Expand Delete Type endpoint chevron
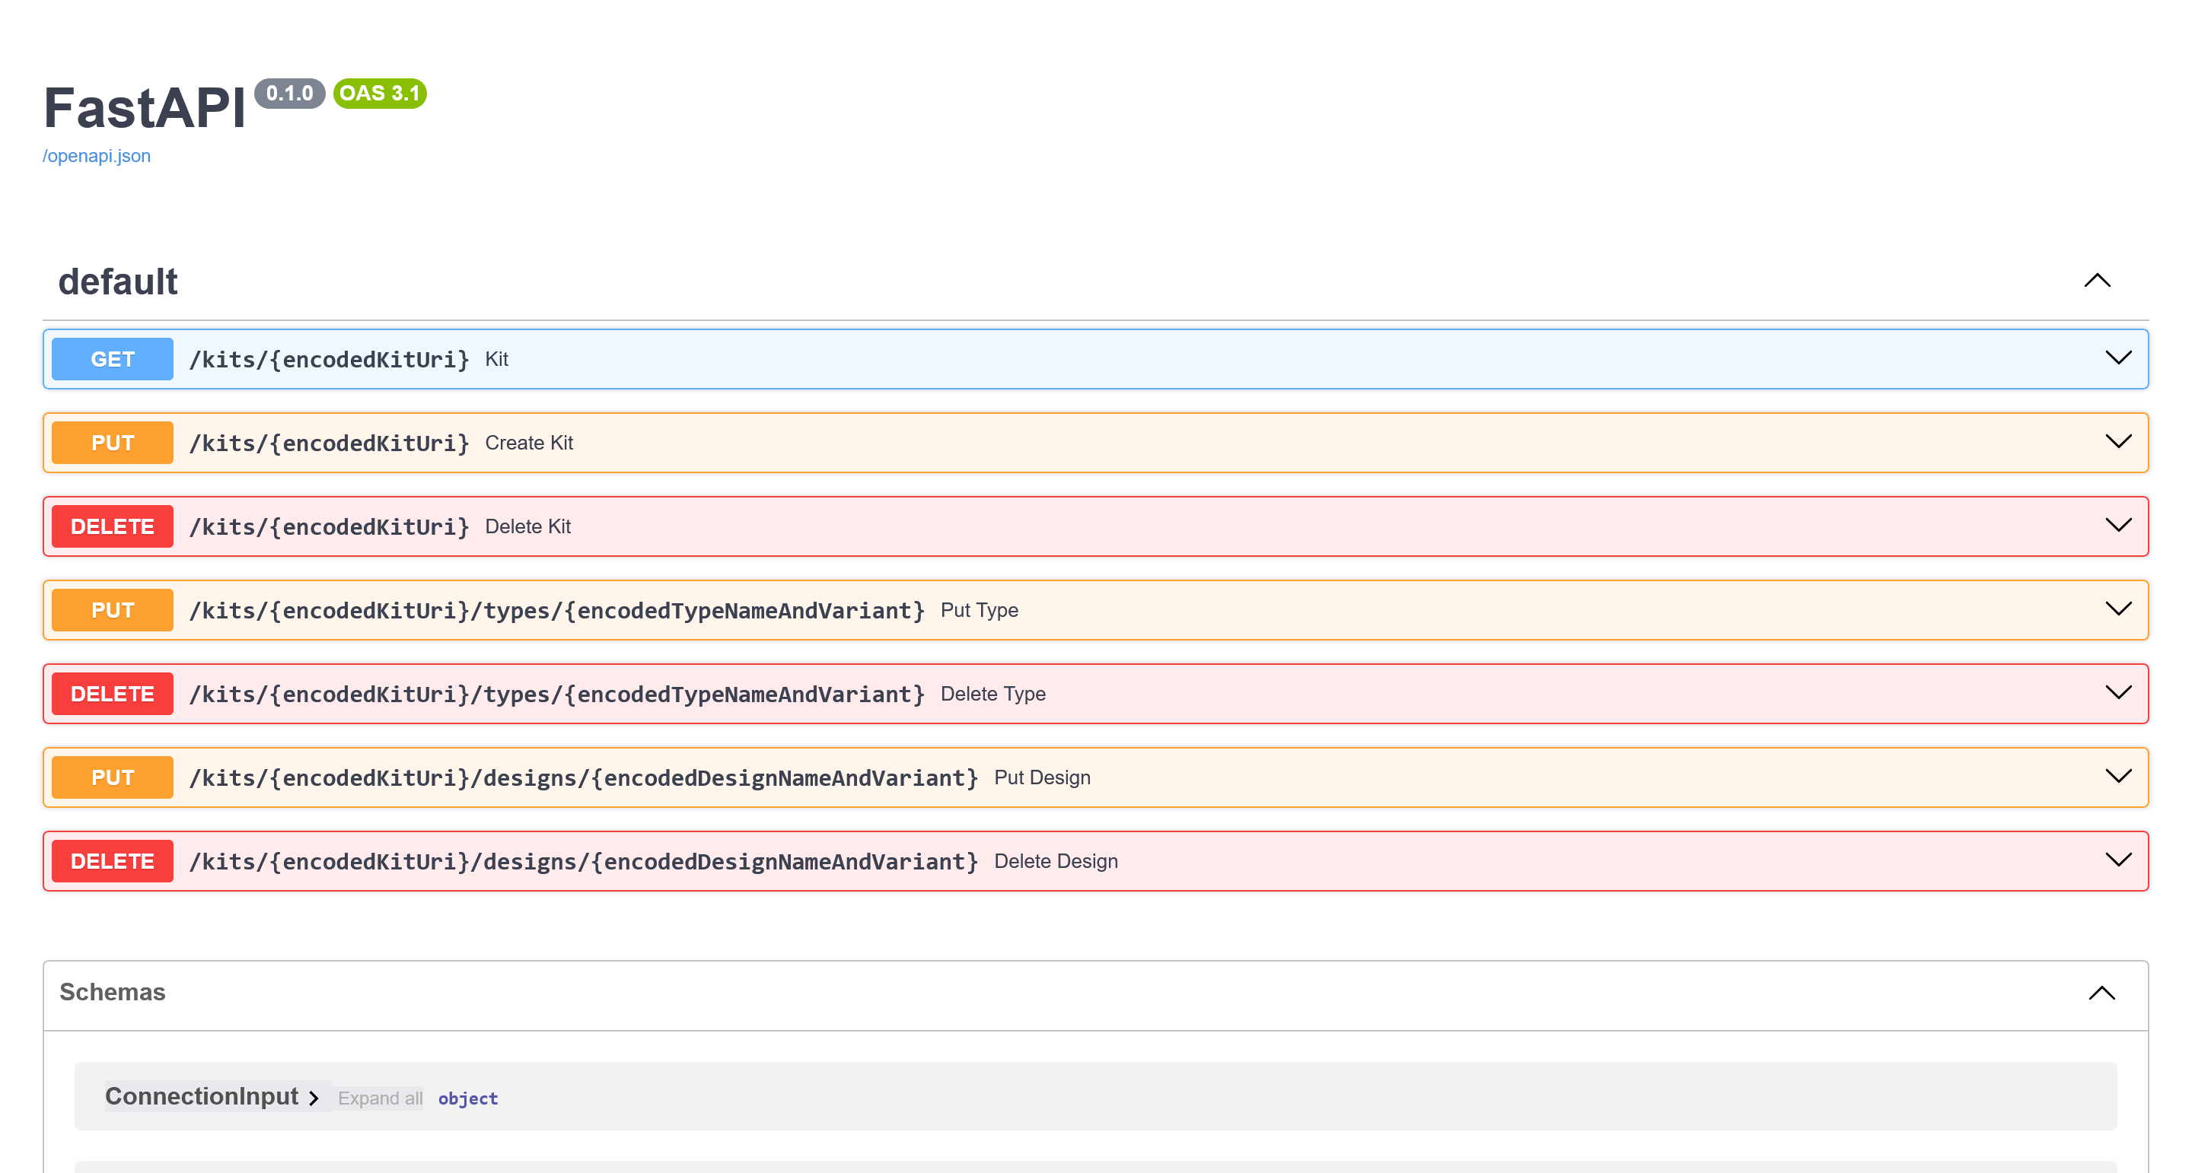This screenshot has height=1173, width=2192. [x=2118, y=692]
